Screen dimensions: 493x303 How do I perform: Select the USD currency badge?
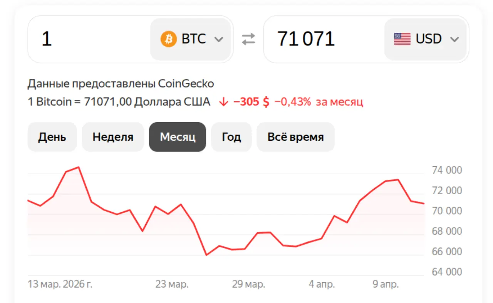pos(426,39)
